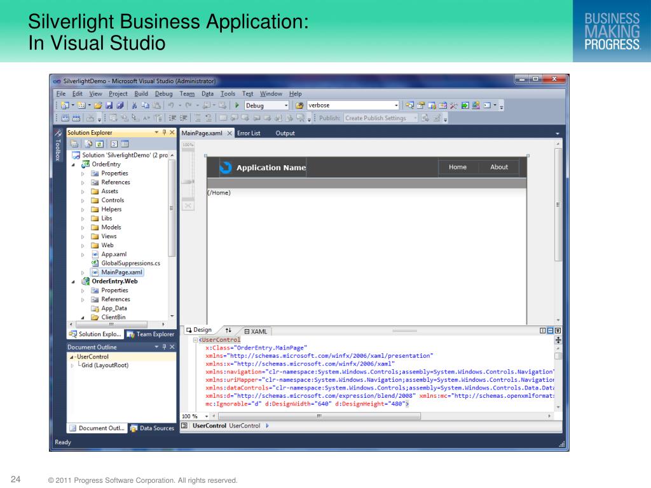651x488 pixels.
Task: Expand the Views folder
Action: 83,236
